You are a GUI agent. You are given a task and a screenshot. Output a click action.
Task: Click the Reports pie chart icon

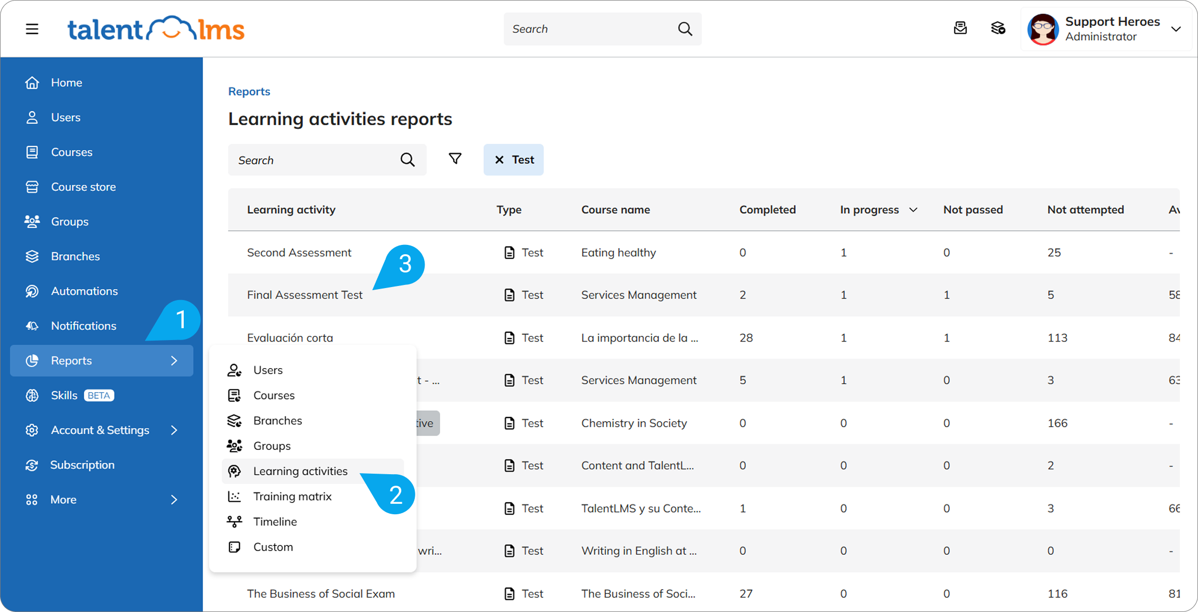(x=32, y=360)
